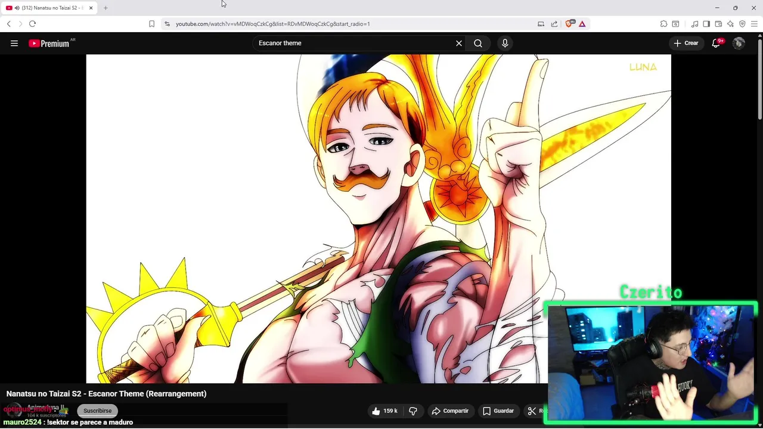Save the video with Guardar
This screenshot has height=429, width=763.
click(498, 411)
